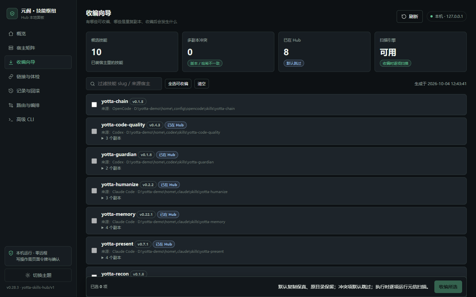The image size is (476, 297).
Task: Click the refresh arrow icon in 刷新 button
Action: 404,16
